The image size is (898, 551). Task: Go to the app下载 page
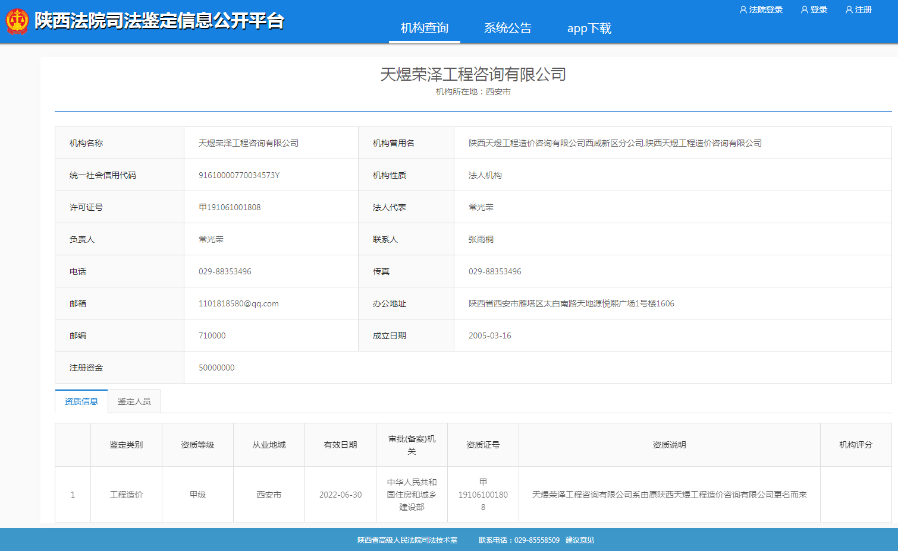[x=589, y=28]
